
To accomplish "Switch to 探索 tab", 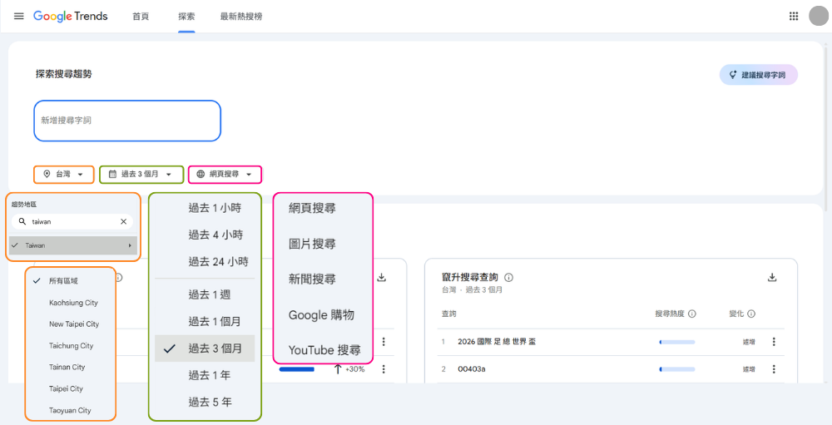I will (186, 17).
